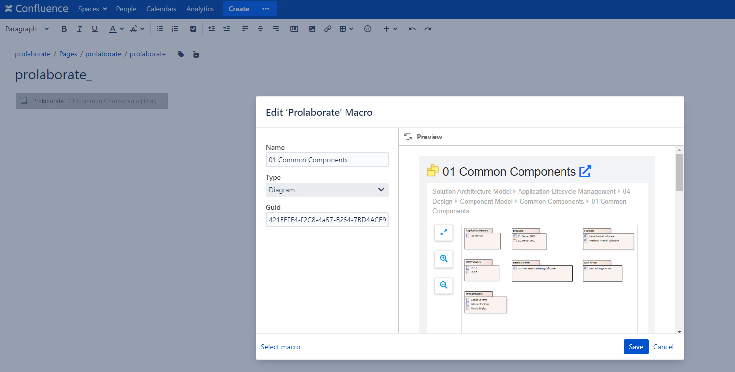Open the Type dropdown showing Diagram
735x372 pixels.
(x=327, y=190)
